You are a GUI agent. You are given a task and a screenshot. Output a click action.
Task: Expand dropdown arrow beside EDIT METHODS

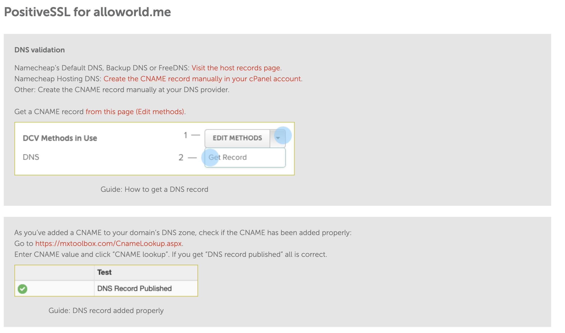[278, 138]
